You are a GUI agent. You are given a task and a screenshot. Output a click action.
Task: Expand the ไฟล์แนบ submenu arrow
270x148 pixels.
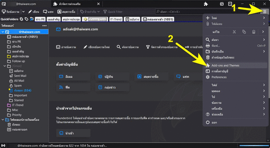[x=264, y=24]
